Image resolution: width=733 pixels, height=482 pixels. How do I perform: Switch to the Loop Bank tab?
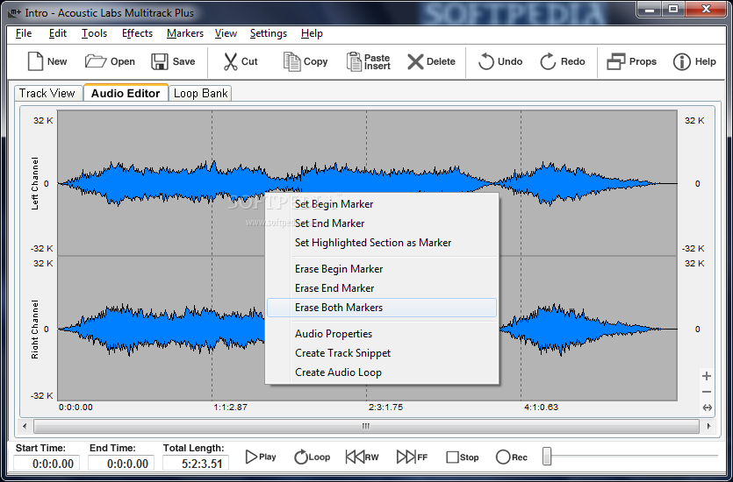[x=200, y=93]
